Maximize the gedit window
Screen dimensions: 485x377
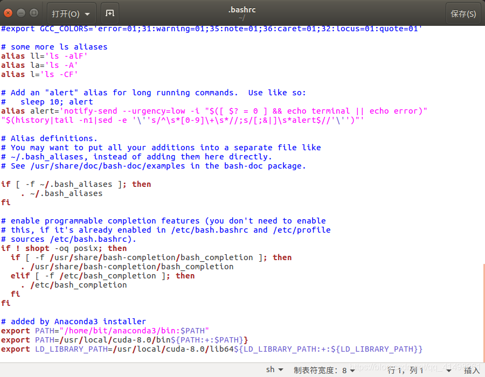tap(34, 13)
